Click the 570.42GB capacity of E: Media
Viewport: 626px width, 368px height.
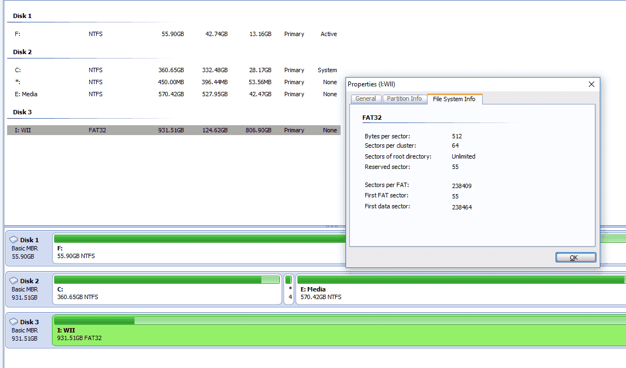click(x=171, y=94)
